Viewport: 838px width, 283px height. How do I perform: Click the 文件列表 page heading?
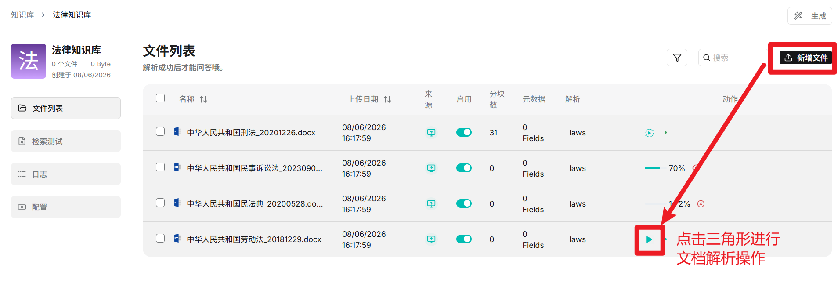click(169, 51)
